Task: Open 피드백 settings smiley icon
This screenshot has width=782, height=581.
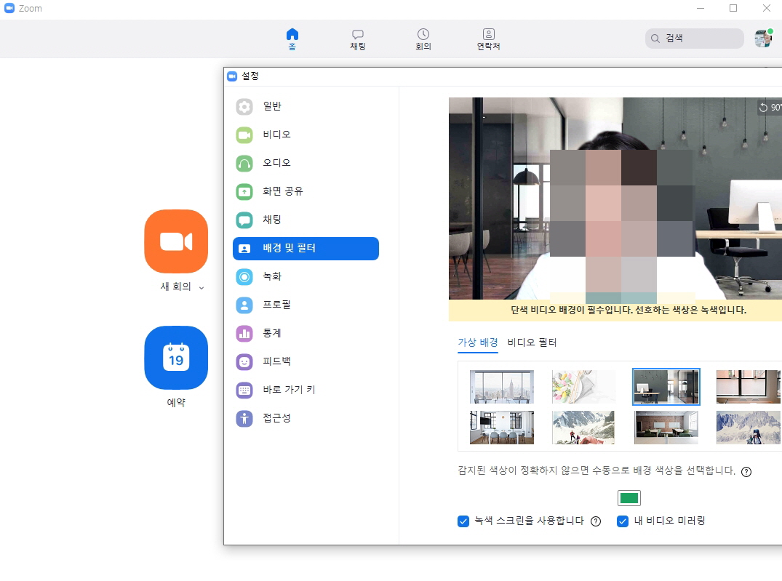Action: click(244, 361)
